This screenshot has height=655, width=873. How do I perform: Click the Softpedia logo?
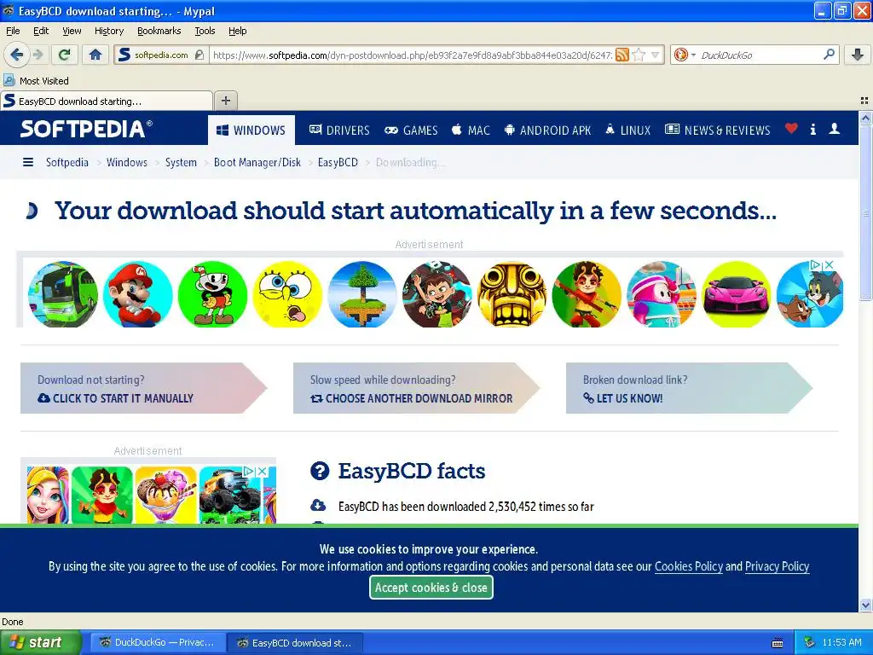[x=86, y=129]
